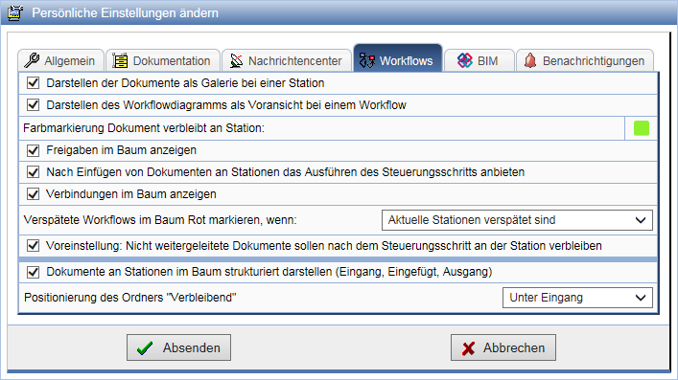Open the Aktuelle Stationen verspätet sind dropdown
The width and height of the screenshot is (678, 380).
click(x=517, y=220)
